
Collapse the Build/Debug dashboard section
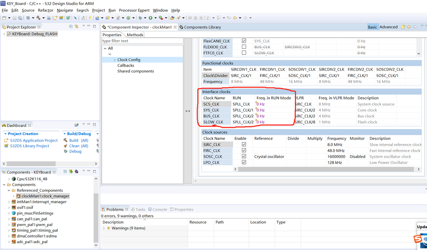tap(65, 134)
